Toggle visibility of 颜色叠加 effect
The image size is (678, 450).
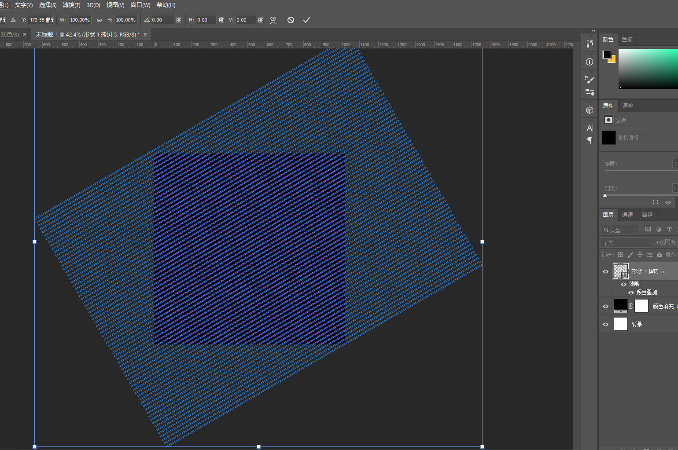point(631,293)
